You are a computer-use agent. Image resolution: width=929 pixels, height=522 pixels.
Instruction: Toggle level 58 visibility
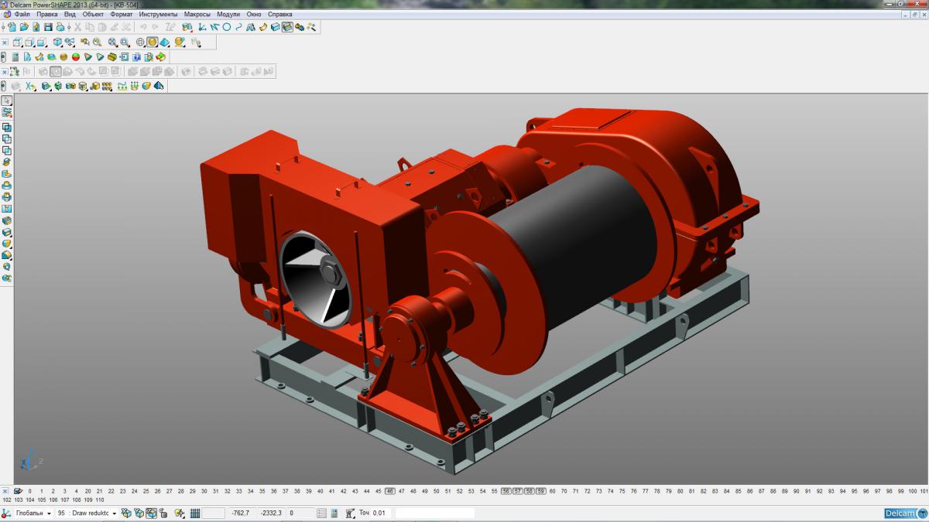530,491
